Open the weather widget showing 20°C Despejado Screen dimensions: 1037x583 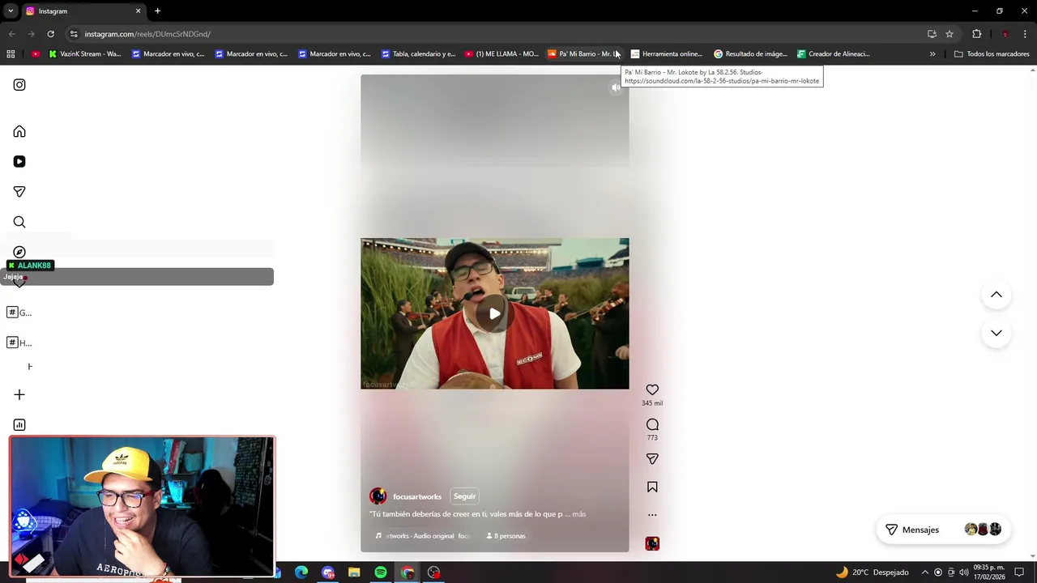point(873,572)
